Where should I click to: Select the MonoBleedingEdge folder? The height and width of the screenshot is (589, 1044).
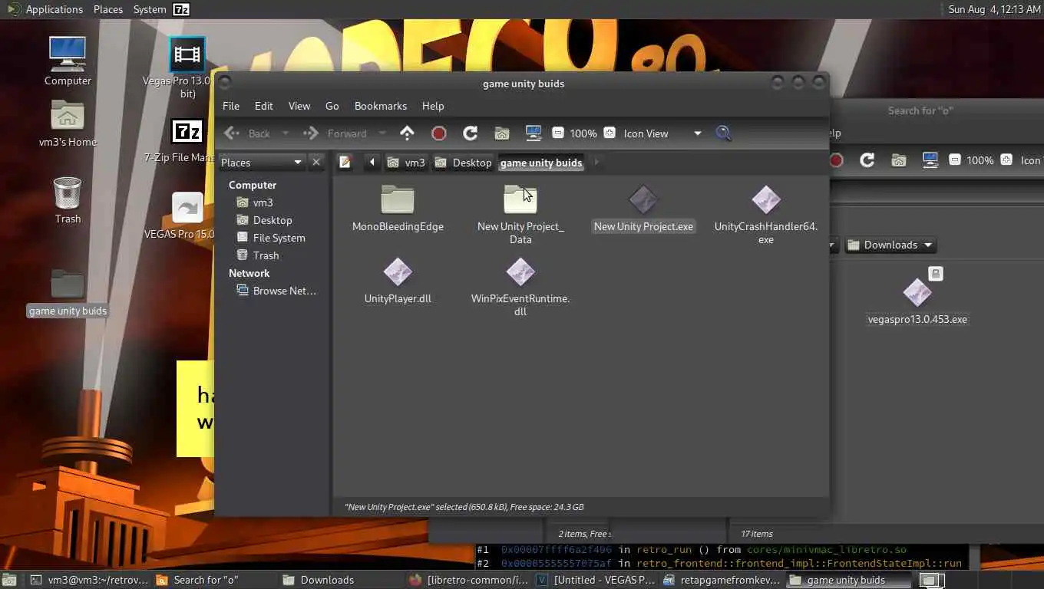coord(398,208)
